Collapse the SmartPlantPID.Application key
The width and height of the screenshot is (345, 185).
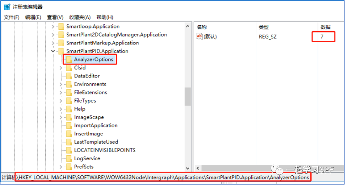click(x=53, y=51)
